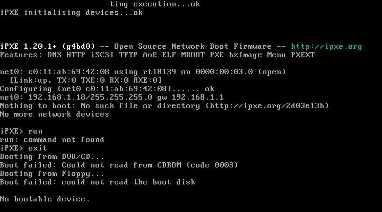Click the 'run: command not found' message
This screenshot has width=382, height=212.
(52, 140)
